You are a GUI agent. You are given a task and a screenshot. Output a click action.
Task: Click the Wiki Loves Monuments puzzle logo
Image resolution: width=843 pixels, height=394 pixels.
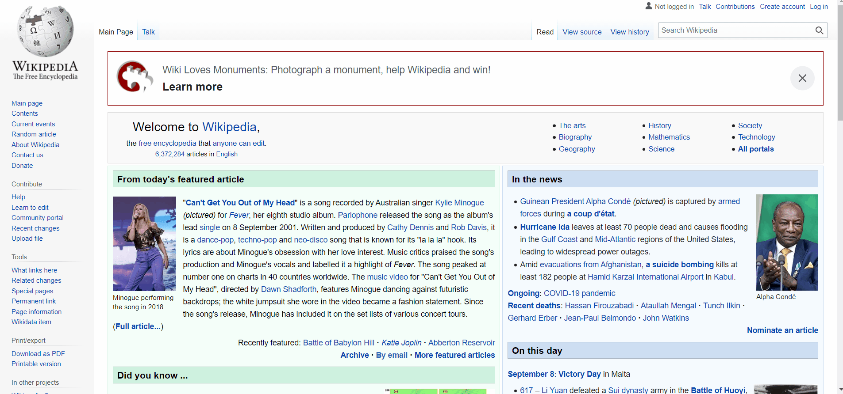[x=135, y=76]
